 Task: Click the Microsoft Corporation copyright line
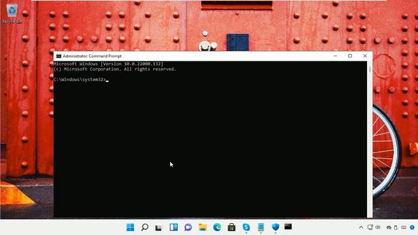[115, 69]
